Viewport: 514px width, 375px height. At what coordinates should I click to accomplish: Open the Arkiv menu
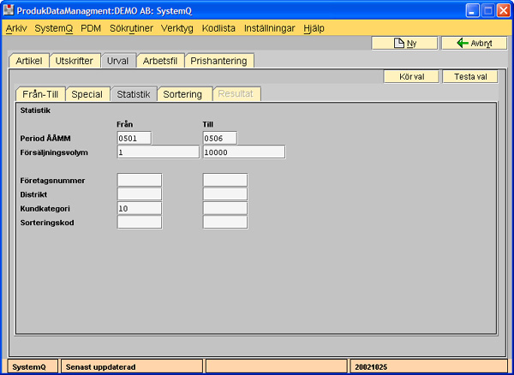pyautogui.click(x=16, y=27)
